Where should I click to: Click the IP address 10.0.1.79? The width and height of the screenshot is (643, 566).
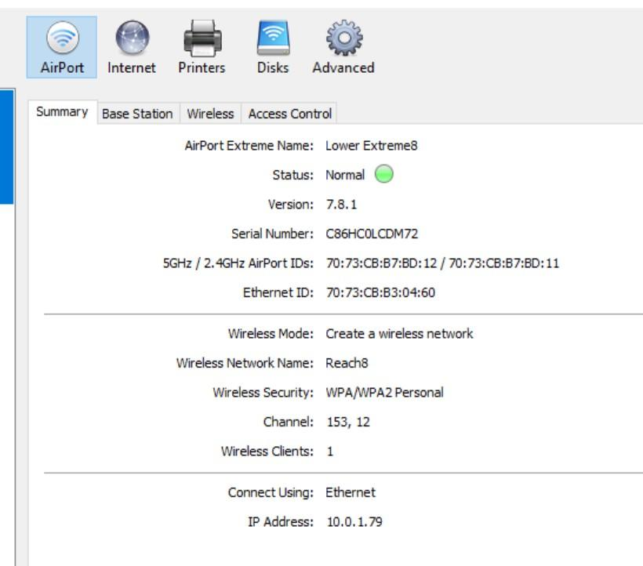click(x=354, y=522)
